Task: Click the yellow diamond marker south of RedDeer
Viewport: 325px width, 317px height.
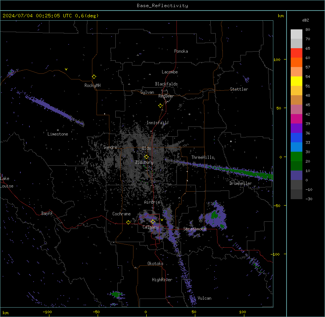Action: (x=161, y=106)
